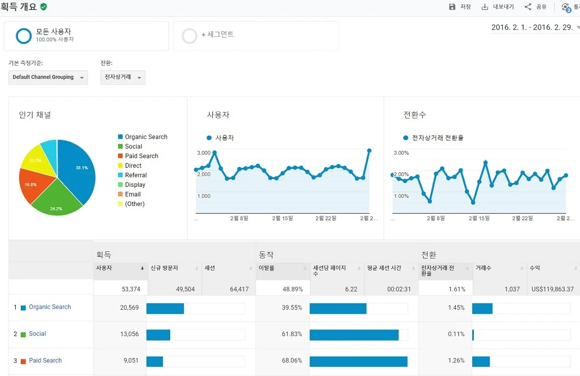Open the Paid Search channel link
This screenshot has height=376, width=580.
click(45, 361)
